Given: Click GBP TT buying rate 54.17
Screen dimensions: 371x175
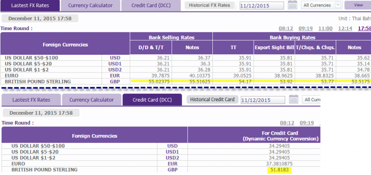Looking at the screenshot, I should click(x=246, y=81).
